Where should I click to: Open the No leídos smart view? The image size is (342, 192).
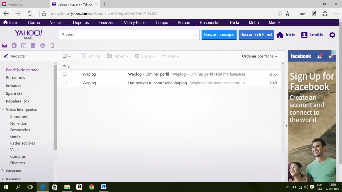18,123
